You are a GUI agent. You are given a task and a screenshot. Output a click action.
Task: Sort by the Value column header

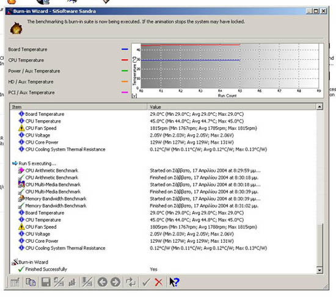(x=232, y=107)
